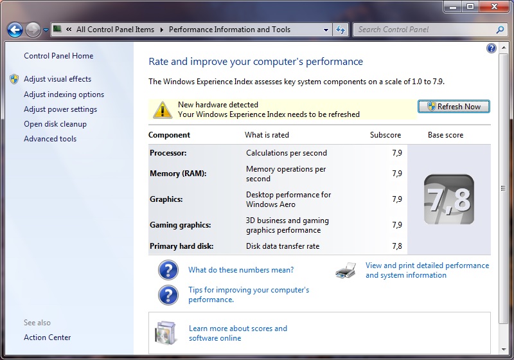This screenshot has height=360, width=514.
Task: Click the Primary hard disk subscore 7,8
Action: (397, 246)
